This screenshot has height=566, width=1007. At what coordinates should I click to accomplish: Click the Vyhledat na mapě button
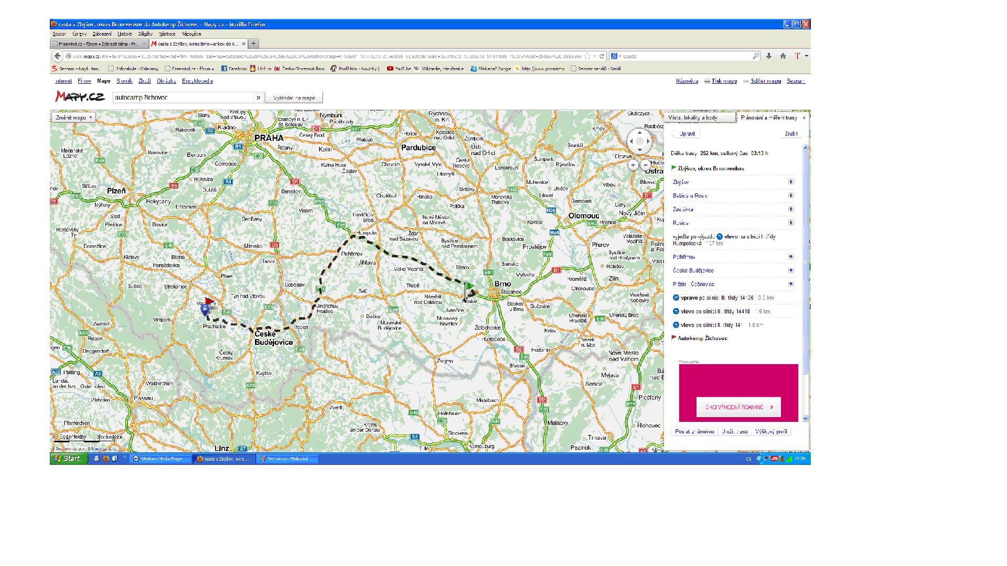click(294, 97)
